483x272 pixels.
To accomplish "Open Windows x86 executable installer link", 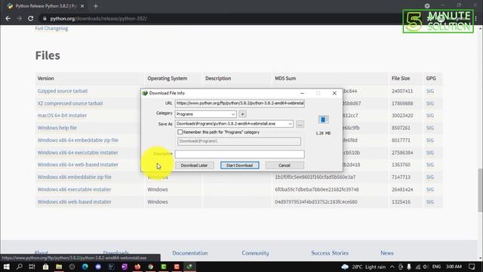I will [x=74, y=190].
